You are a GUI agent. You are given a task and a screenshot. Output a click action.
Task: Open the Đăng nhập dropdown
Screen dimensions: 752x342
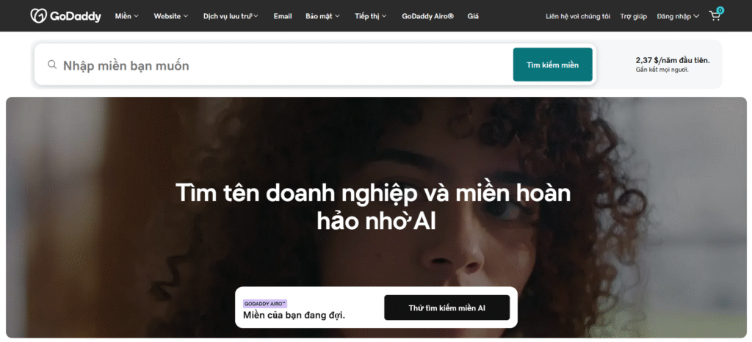pos(678,15)
